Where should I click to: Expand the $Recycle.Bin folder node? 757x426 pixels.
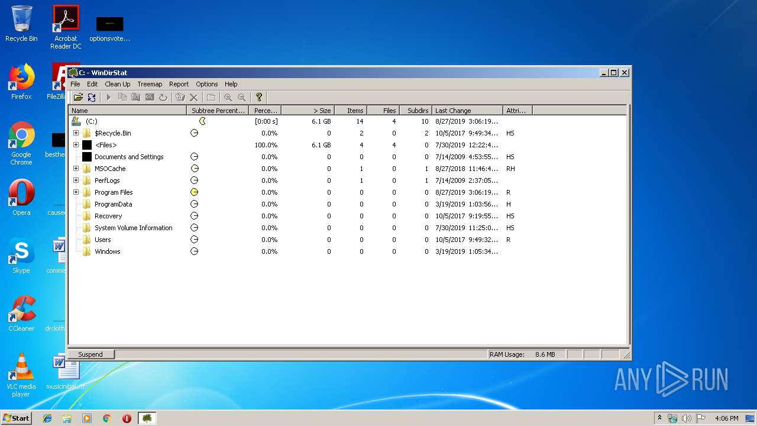point(76,133)
